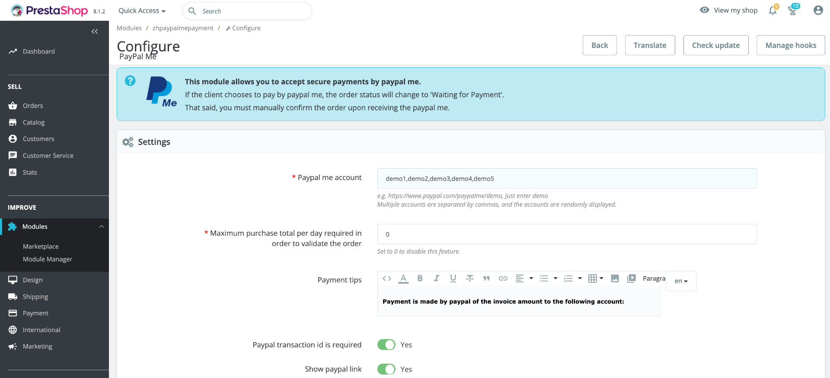Image resolution: width=830 pixels, height=378 pixels.
Task: Open Quick Access dropdown
Action: click(142, 11)
